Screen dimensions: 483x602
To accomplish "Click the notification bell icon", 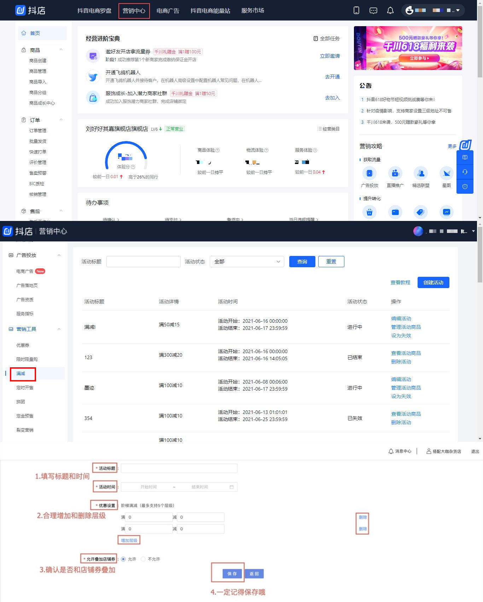I will click(x=390, y=11).
